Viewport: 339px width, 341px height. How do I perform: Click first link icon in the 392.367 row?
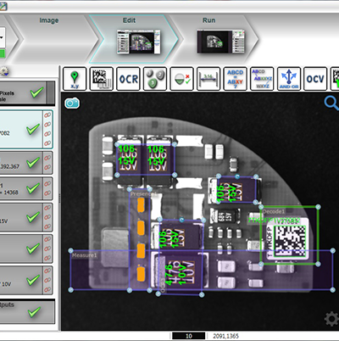[47, 158]
